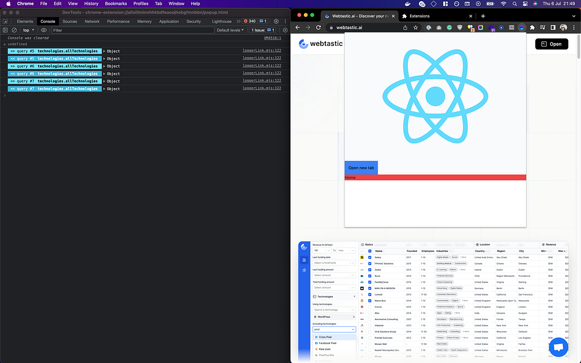Focus the console Filter input field

132,30
